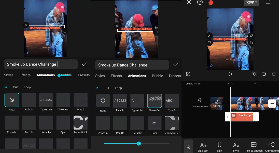The image size is (280, 153).
Task: Select the Out animation tab in the left panel
Action: [15, 87]
